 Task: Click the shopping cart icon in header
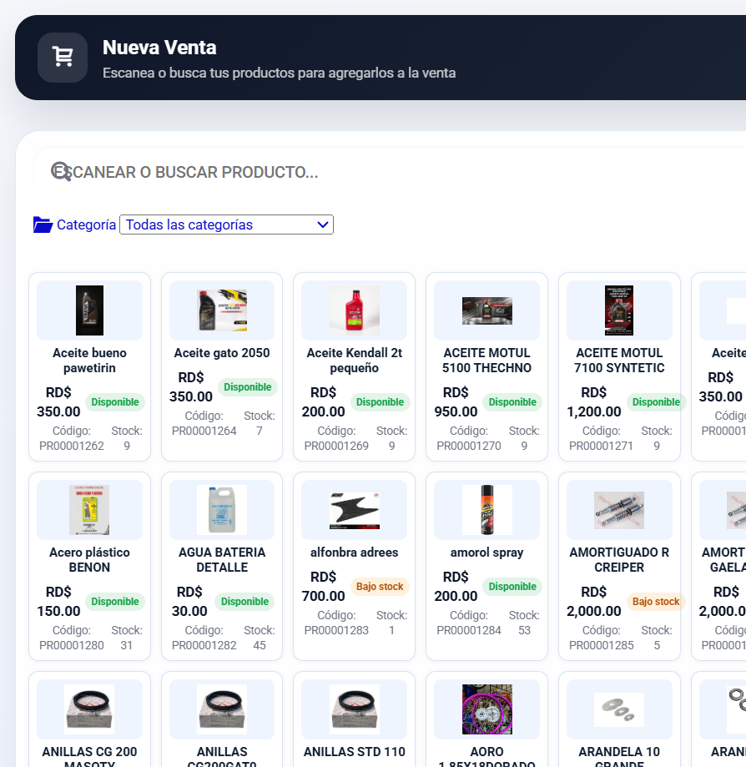63,58
